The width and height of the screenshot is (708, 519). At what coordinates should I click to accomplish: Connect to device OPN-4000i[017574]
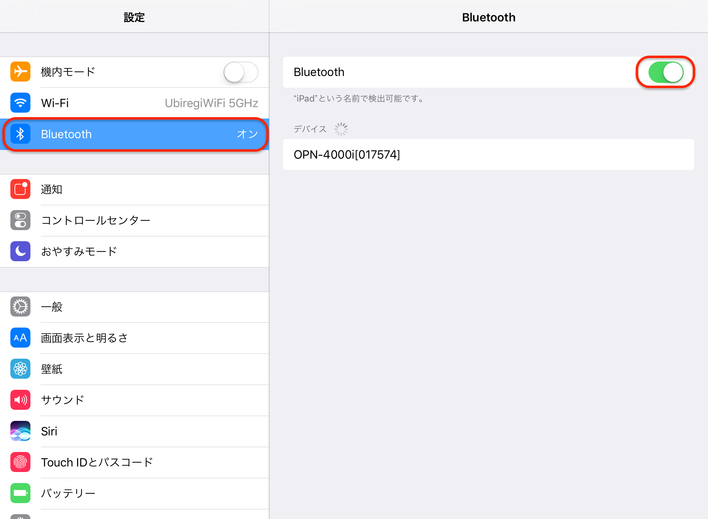[488, 154]
